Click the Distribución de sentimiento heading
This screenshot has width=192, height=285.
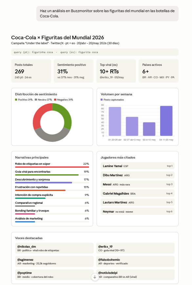click(x=36, y=94)
